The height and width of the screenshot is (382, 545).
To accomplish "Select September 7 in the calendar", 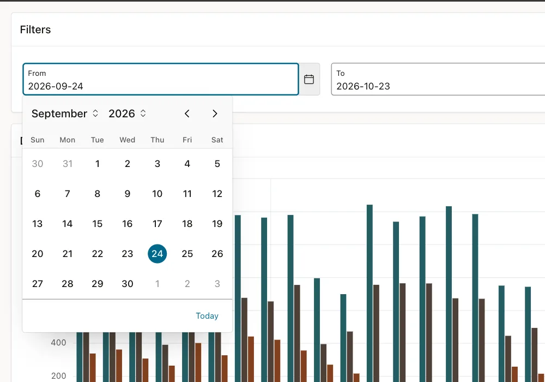I will click(x=68, y=194).
